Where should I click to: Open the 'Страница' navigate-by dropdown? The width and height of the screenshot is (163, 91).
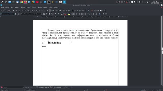pyautogui.click(x=59, y=87)
